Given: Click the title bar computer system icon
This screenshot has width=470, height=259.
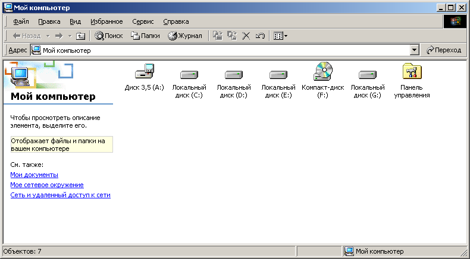Looking at the screenshot, I should pos(8,7).
